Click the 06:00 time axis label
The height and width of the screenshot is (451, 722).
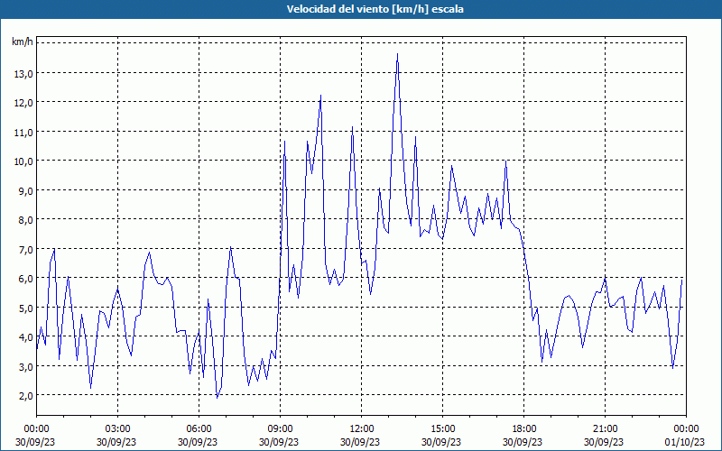pos(199,429)
